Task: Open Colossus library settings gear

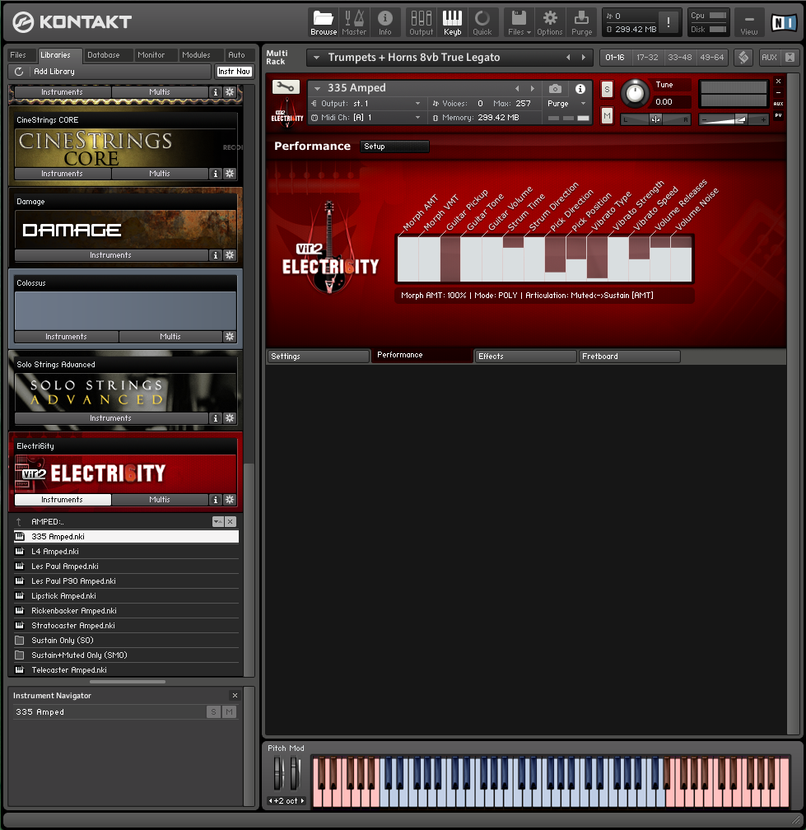Action: tap(230, 337)
